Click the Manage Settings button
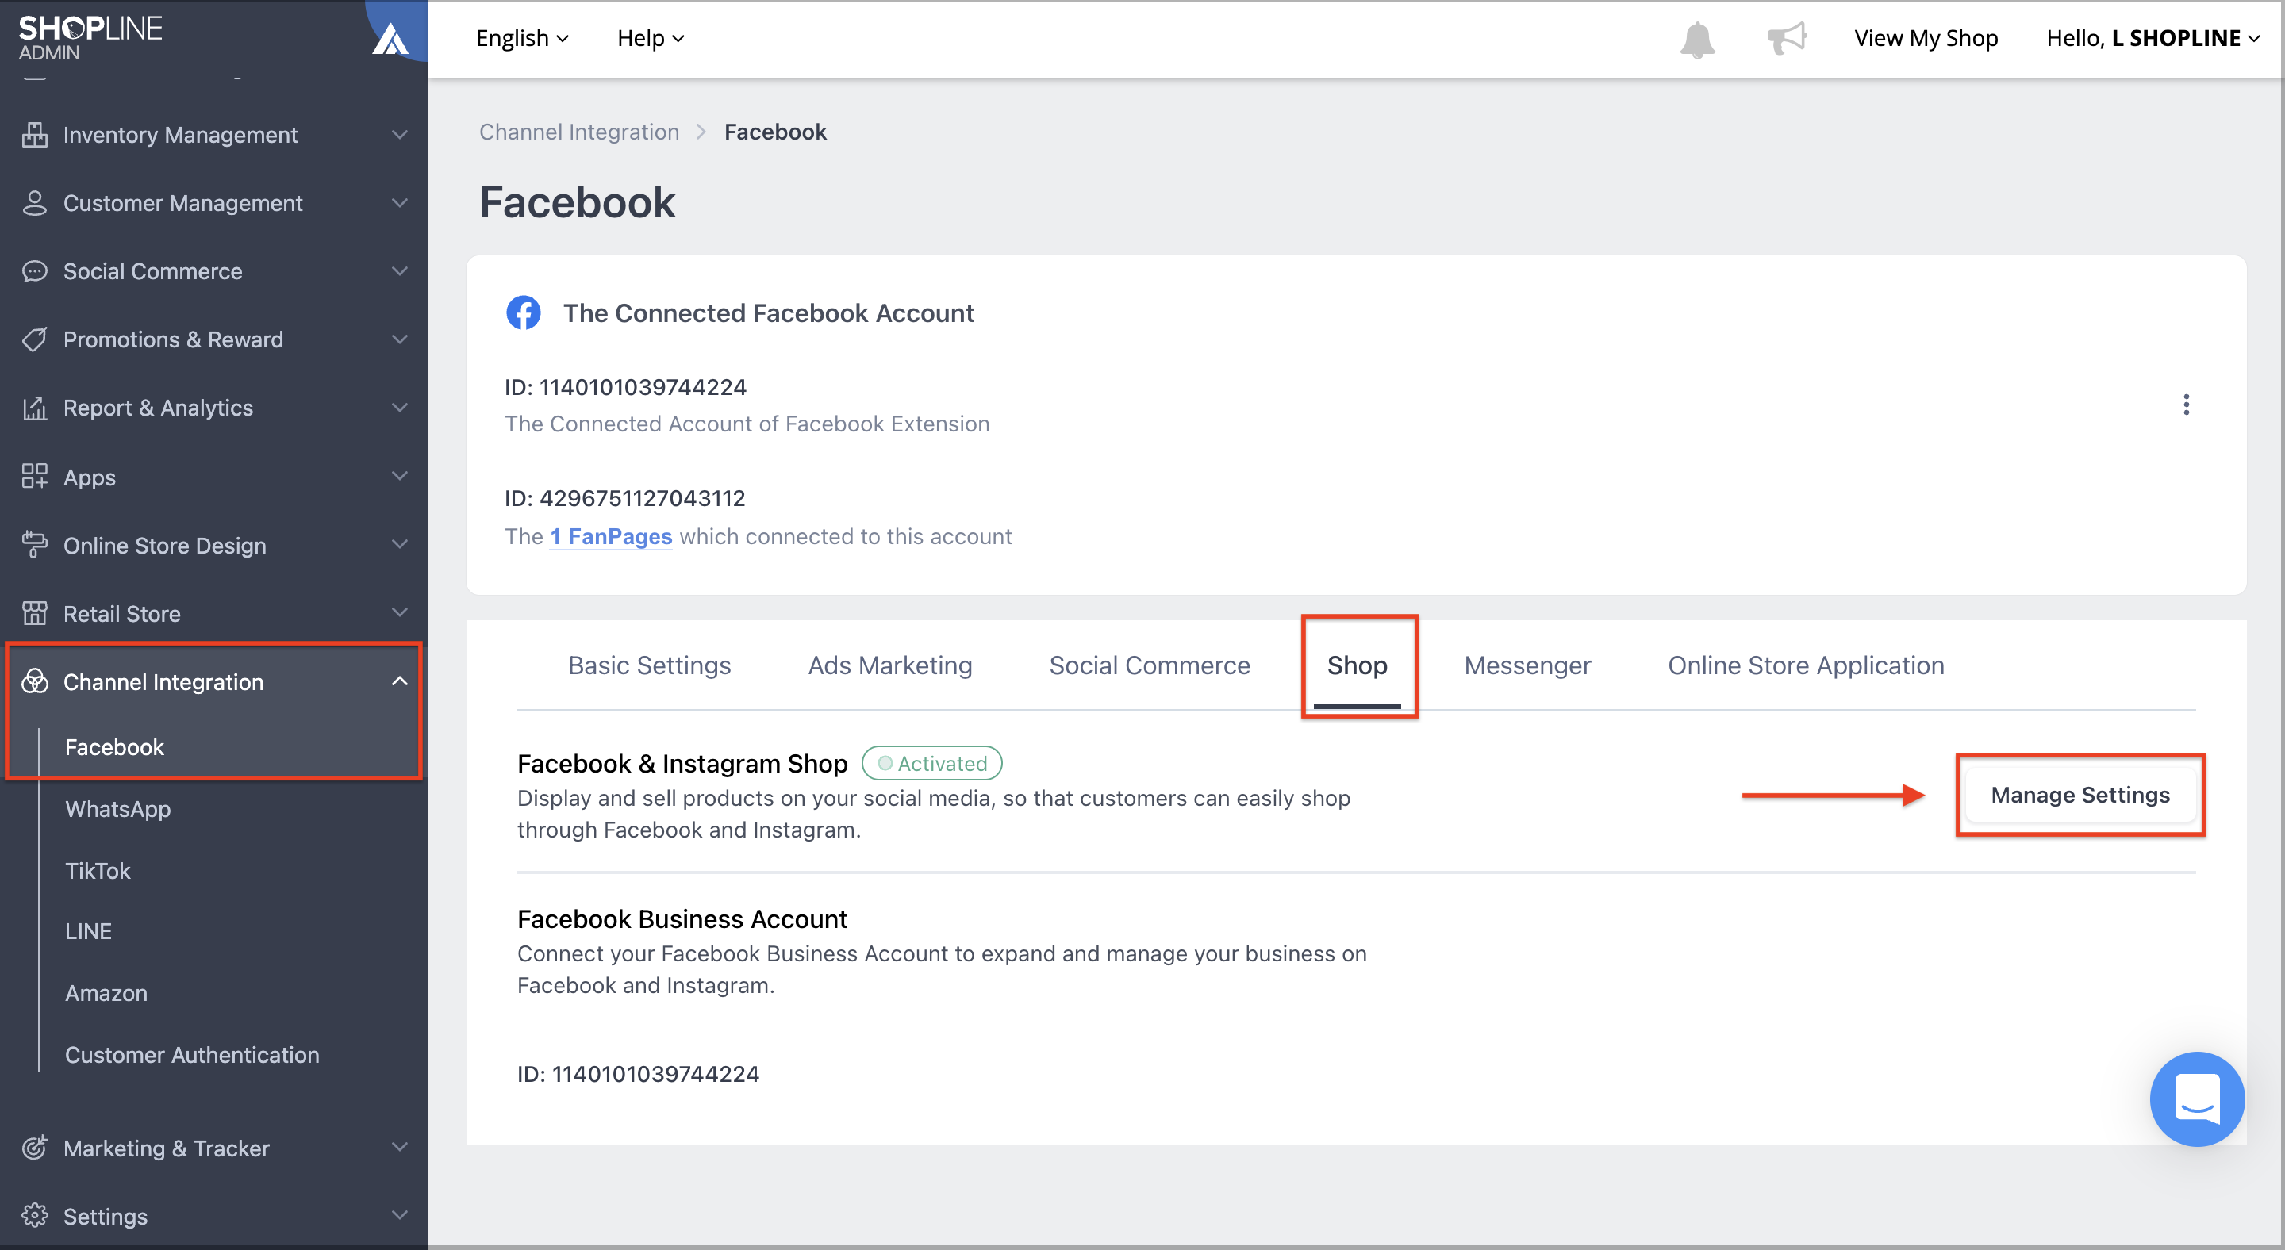 tap(2080, 794)
